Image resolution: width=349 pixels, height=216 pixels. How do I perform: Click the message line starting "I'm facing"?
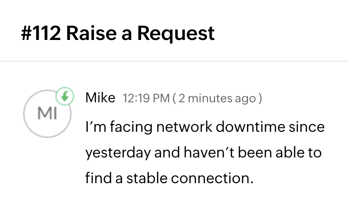tap(205, 128)
